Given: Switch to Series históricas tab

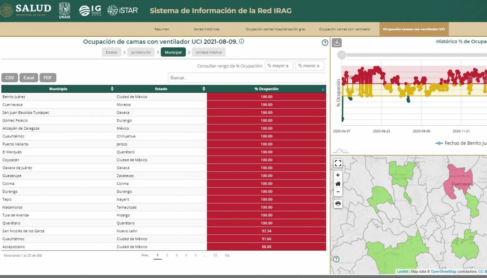Looking at the screenshot, I should [x=206, y=29].
